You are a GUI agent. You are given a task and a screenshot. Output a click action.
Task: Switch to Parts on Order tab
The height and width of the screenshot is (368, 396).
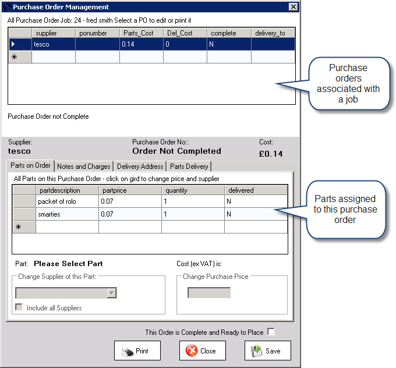point(30,165)
